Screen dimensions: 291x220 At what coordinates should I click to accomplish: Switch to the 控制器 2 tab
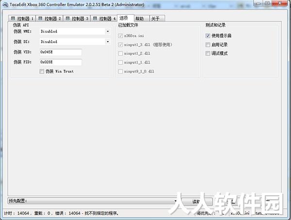pyautogui.click(x=49, y=18)
